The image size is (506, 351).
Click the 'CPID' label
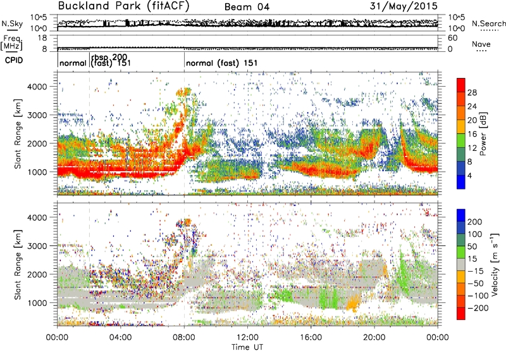pyautogui.click(x=14, y=60)
